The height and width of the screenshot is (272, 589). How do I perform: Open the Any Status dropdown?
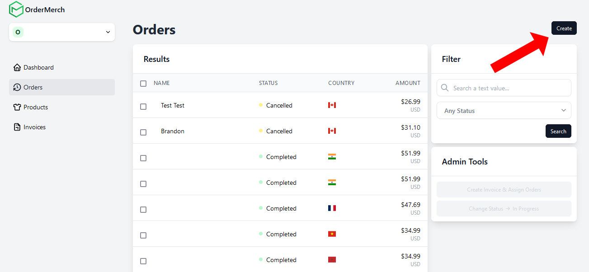504,111
